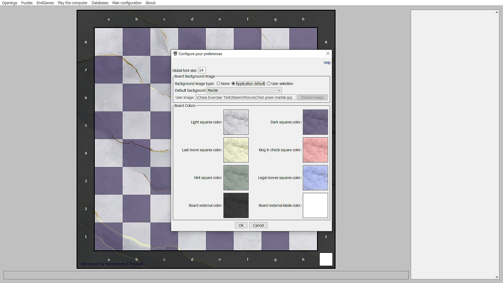The height and width of the screenshot is (283, 503).
Task: Select None background image type
Action: [x=218, y=84]
